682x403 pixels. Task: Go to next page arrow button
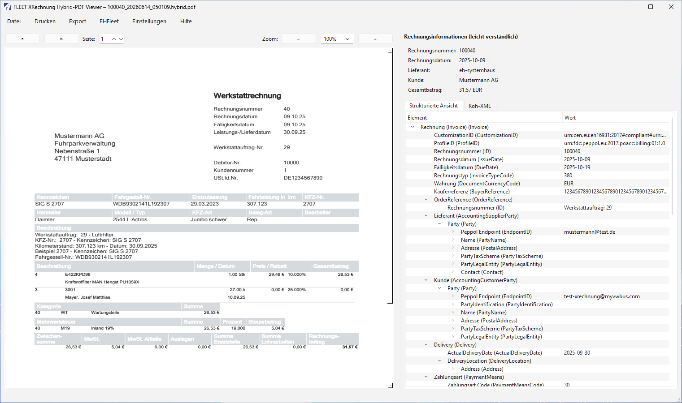pos(61,39)
